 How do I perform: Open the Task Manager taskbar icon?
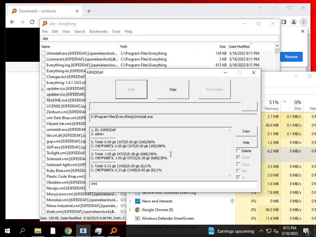[x=98, y=231]
